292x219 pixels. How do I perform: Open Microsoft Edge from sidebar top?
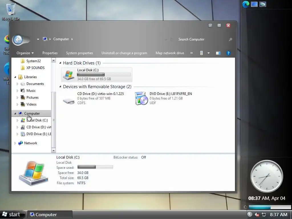point(246,4)
